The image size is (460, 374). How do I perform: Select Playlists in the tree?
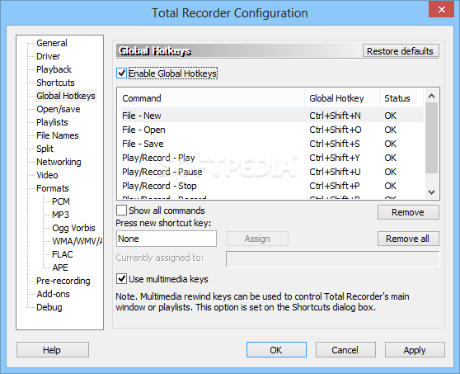coord(52,122)
